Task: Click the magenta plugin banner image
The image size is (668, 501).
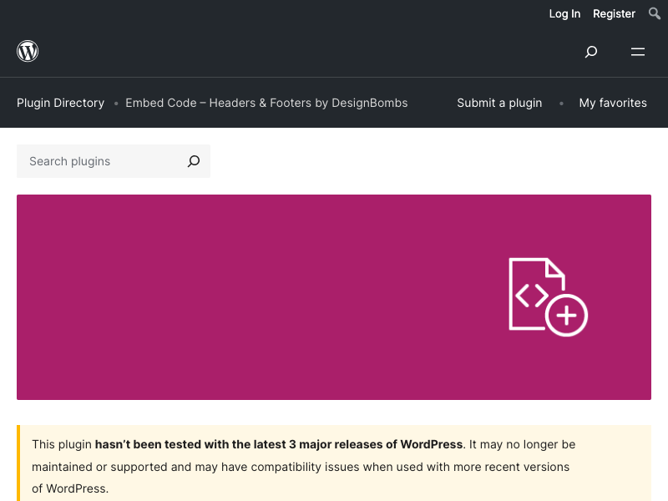Action: (334, 297)
